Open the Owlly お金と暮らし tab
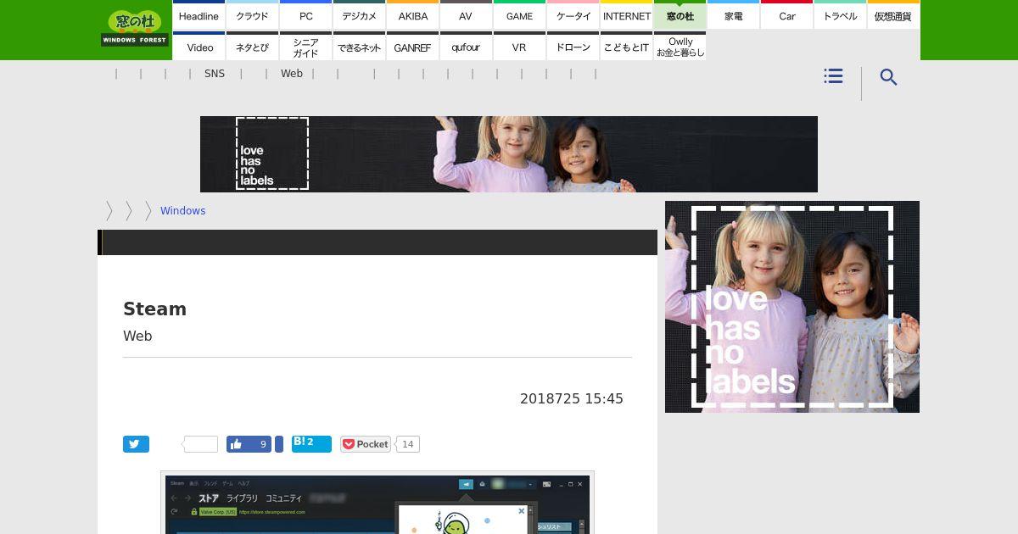 coord(680,47)
